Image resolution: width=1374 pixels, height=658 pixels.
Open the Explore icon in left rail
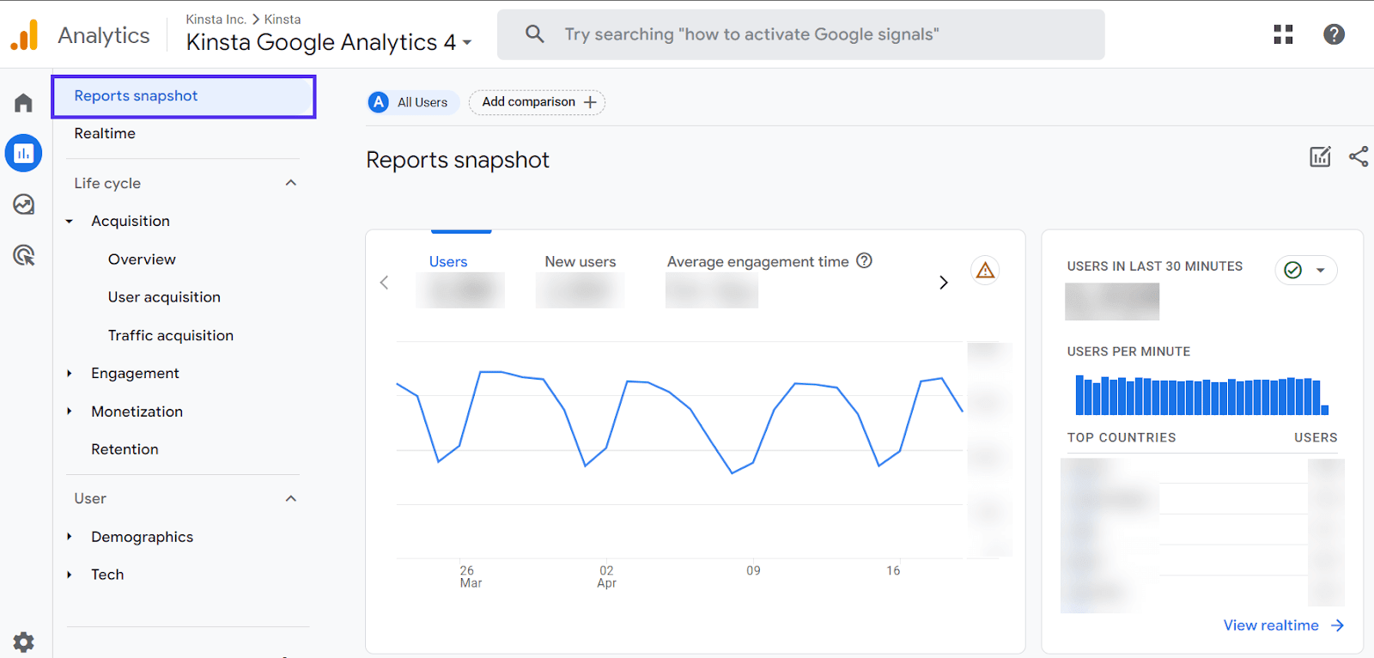[x=23, y=204]
